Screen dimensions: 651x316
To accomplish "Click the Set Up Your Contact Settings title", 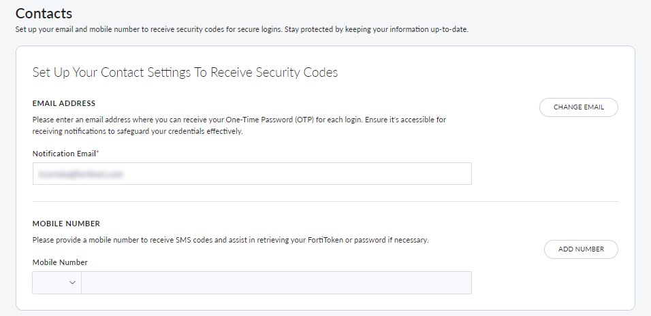I will coord(185,73).
